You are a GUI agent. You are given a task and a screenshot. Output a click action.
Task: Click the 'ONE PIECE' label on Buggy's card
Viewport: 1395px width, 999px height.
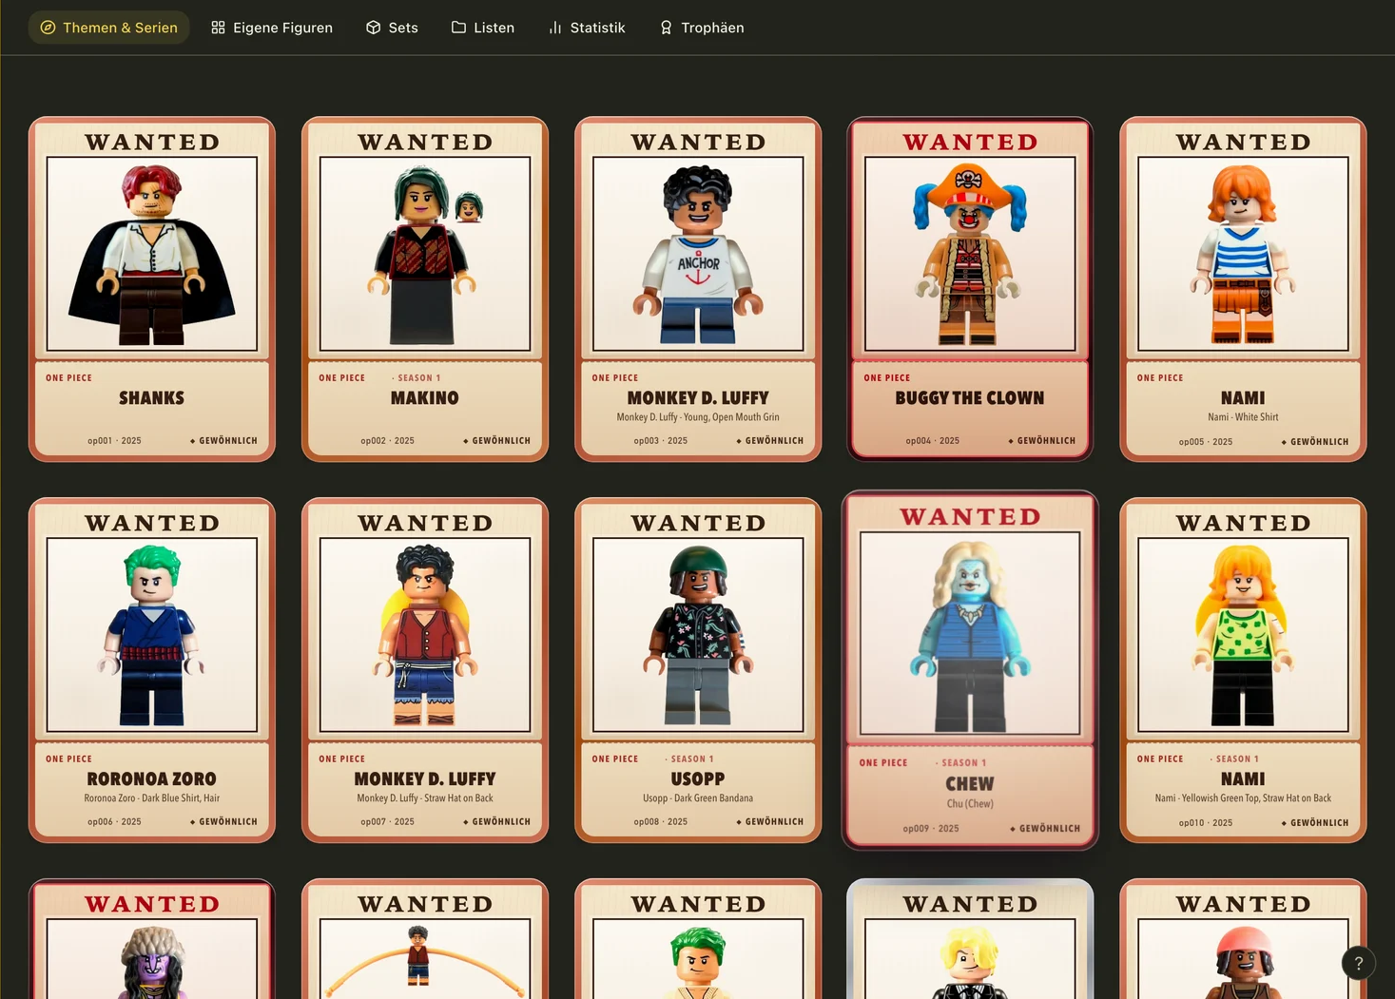(887, 378)
